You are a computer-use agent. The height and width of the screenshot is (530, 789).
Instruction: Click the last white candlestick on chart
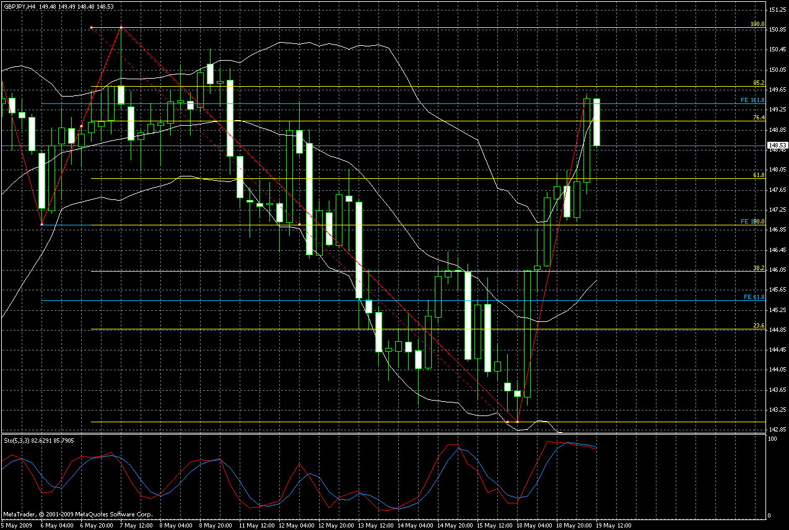pyautogui.click(x=596, y=122)
